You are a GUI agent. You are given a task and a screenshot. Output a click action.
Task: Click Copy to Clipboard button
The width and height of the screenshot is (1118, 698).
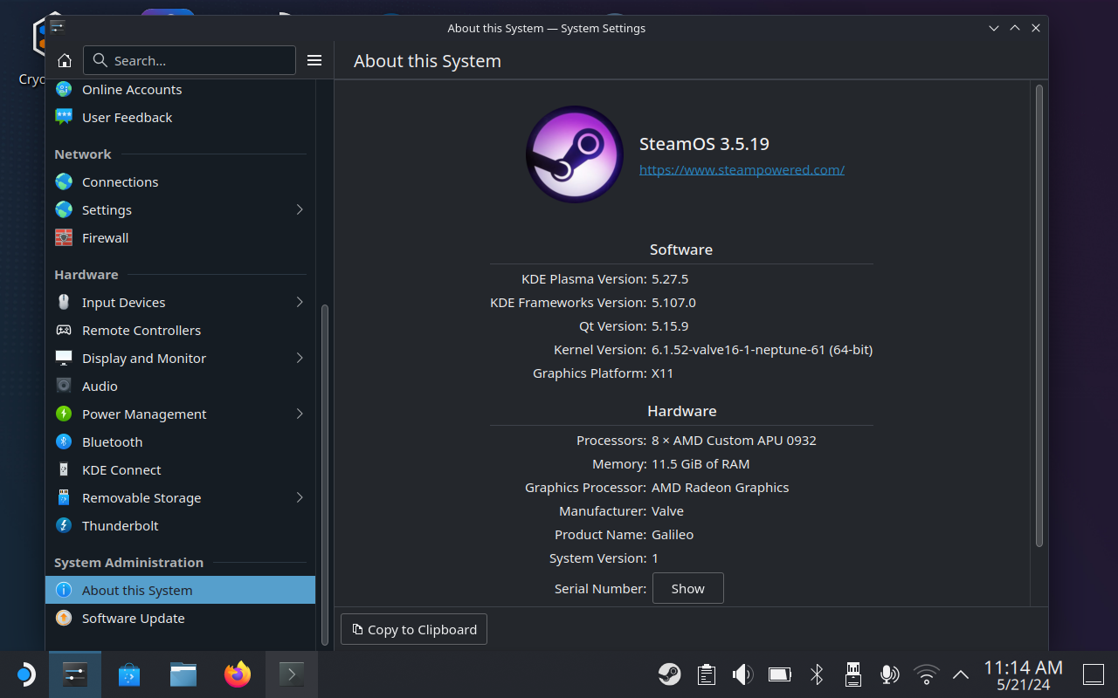414,630
